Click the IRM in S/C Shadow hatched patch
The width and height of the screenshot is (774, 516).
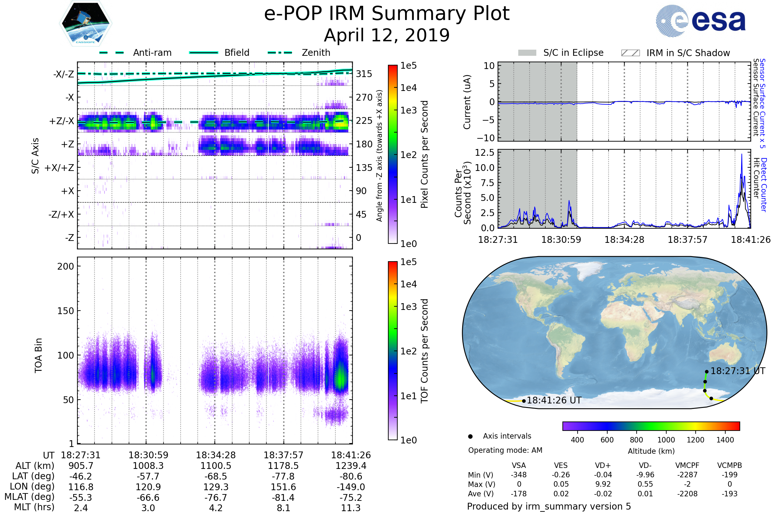(630, 53)
